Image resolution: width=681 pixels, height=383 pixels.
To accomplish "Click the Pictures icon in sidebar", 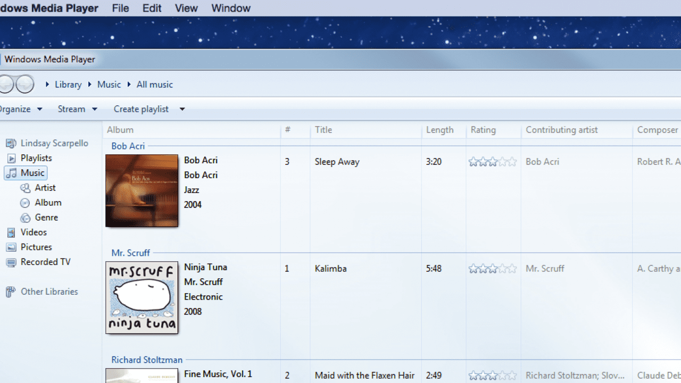I will point(11,247).
